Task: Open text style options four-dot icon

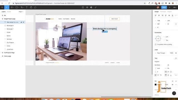Action: 176,58
